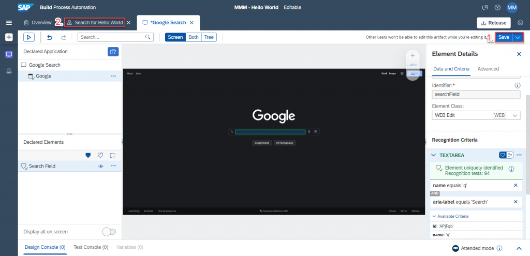Open project settings gear icon
The width and height of the screenshot is (530, 256).
tap(521, 23)
